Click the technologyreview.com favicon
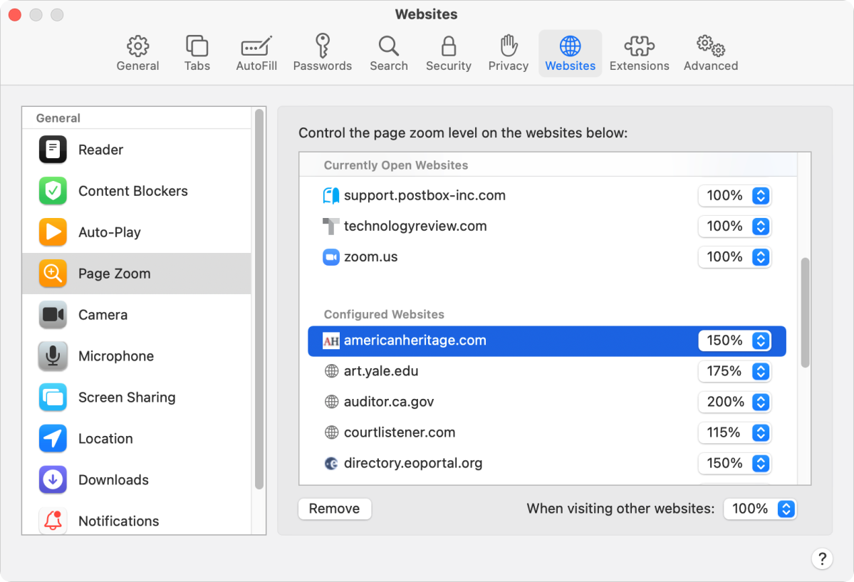The image size is (854, 582). [331, 226]
